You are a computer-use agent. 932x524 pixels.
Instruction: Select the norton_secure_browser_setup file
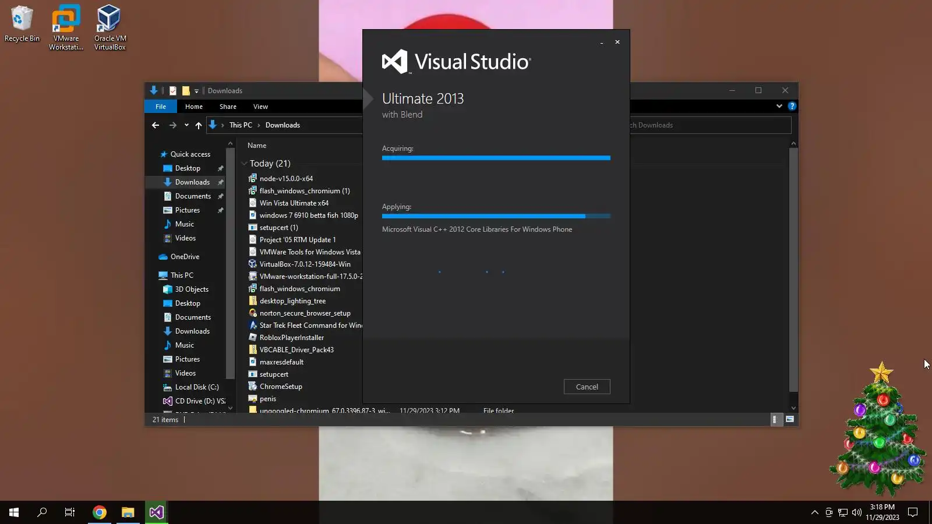(x=305, y=313)
